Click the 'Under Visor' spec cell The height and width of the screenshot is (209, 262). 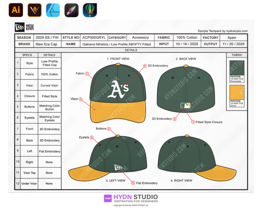(29, 183)
